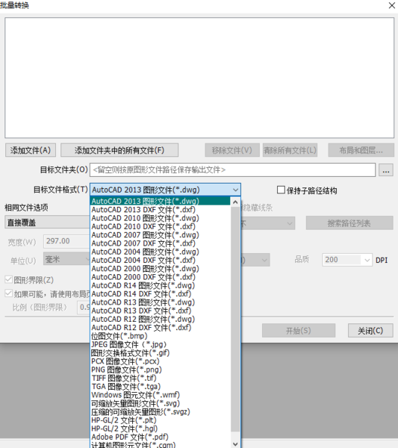Click the format list scroll-up arrow
The height and width of the screenshot is (448, 398).
click(235, 202)
